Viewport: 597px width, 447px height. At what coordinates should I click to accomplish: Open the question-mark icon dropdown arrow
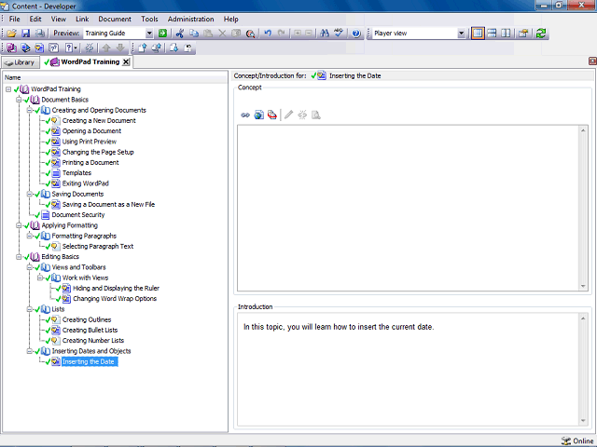[76, 47]
